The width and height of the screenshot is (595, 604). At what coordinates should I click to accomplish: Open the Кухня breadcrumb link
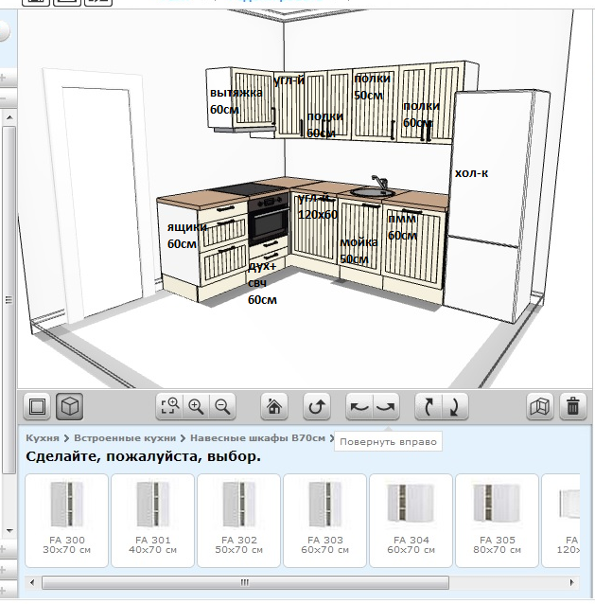click(x=43, y=438)
